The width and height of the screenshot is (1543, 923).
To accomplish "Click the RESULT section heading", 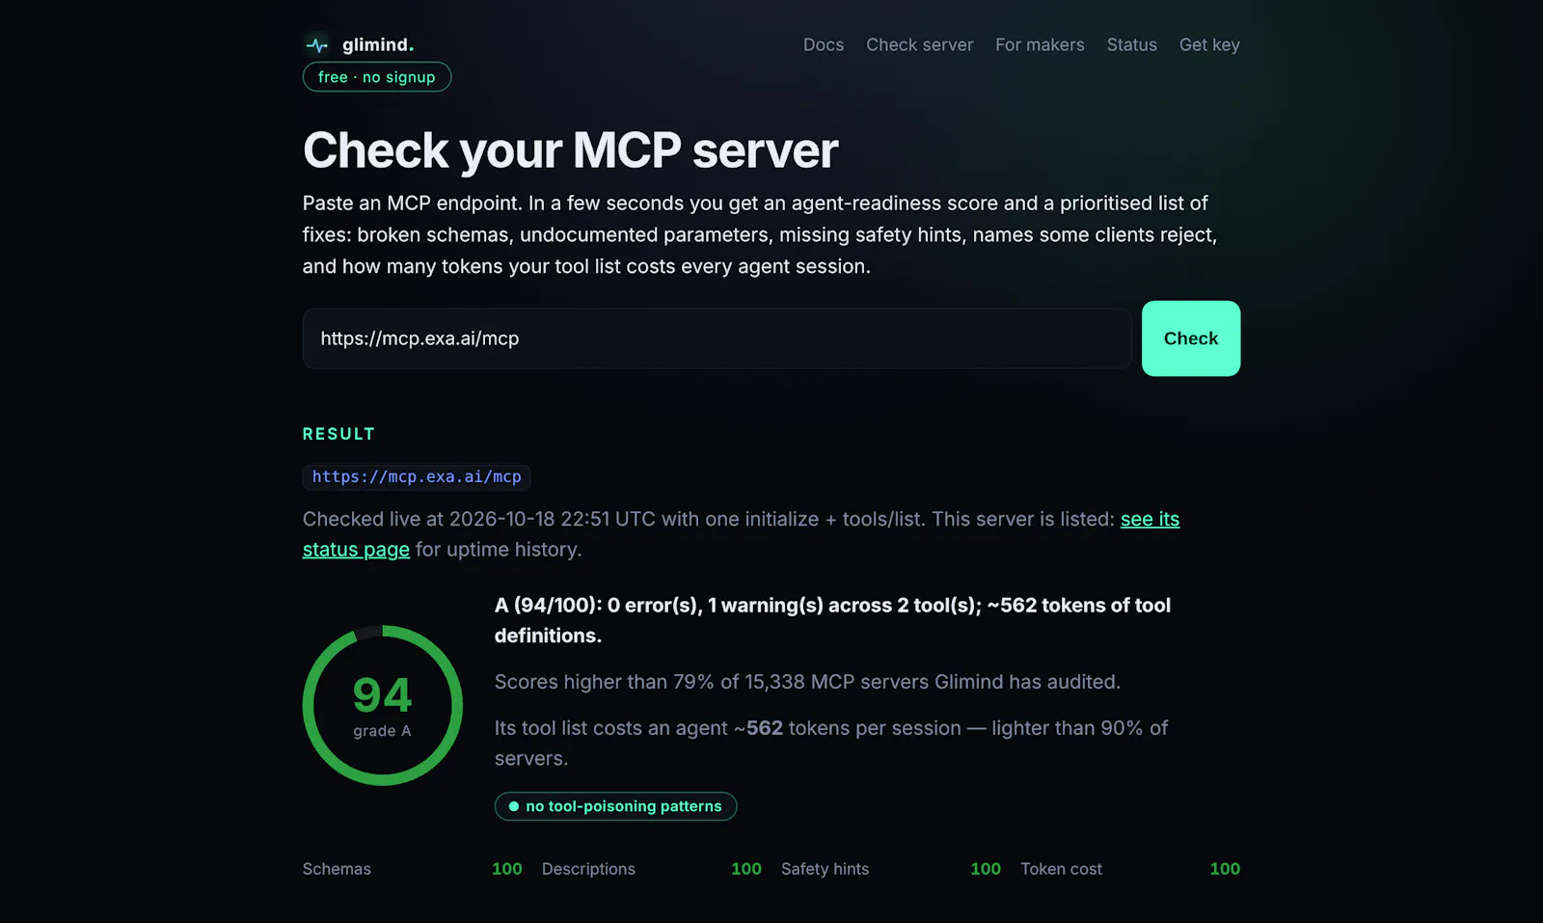I will click(338, 434).
